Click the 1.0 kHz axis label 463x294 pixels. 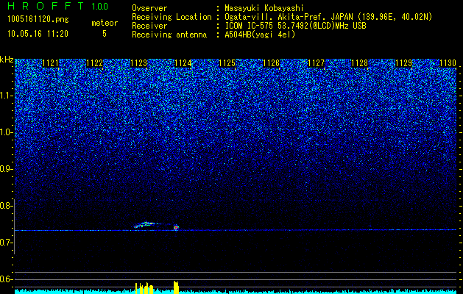pos(7,132)
